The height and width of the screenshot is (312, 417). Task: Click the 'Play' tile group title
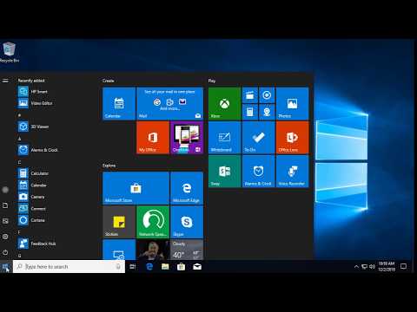[212, 81]
